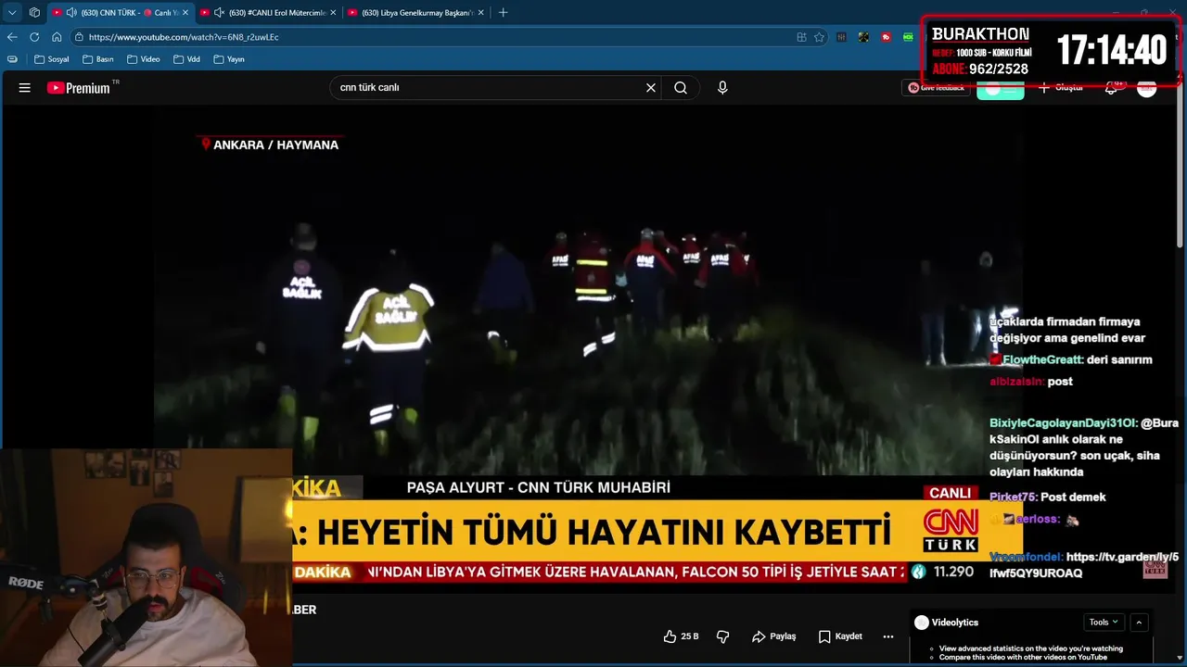Dislike the video with thumbs down
Viewport: 1187px width, 667px height.
point(723,636)
